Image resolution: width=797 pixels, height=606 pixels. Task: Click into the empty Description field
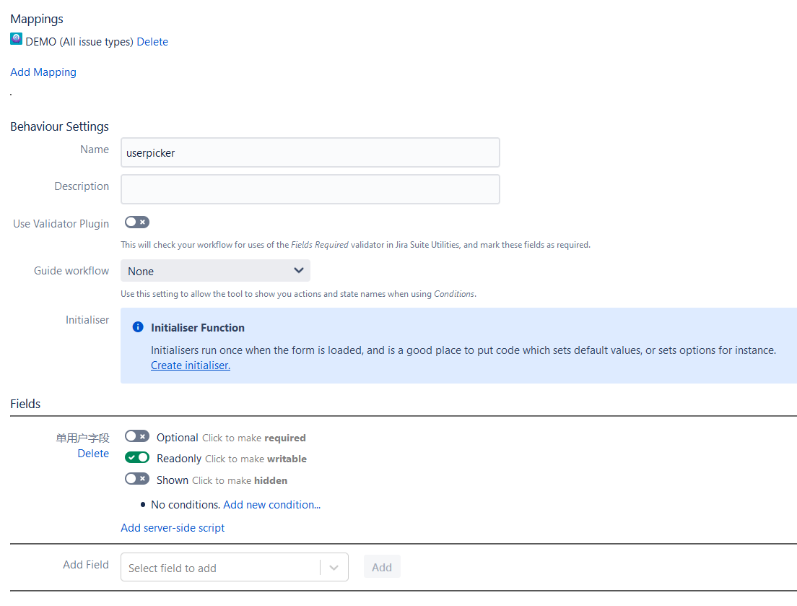tap(310, 189)
